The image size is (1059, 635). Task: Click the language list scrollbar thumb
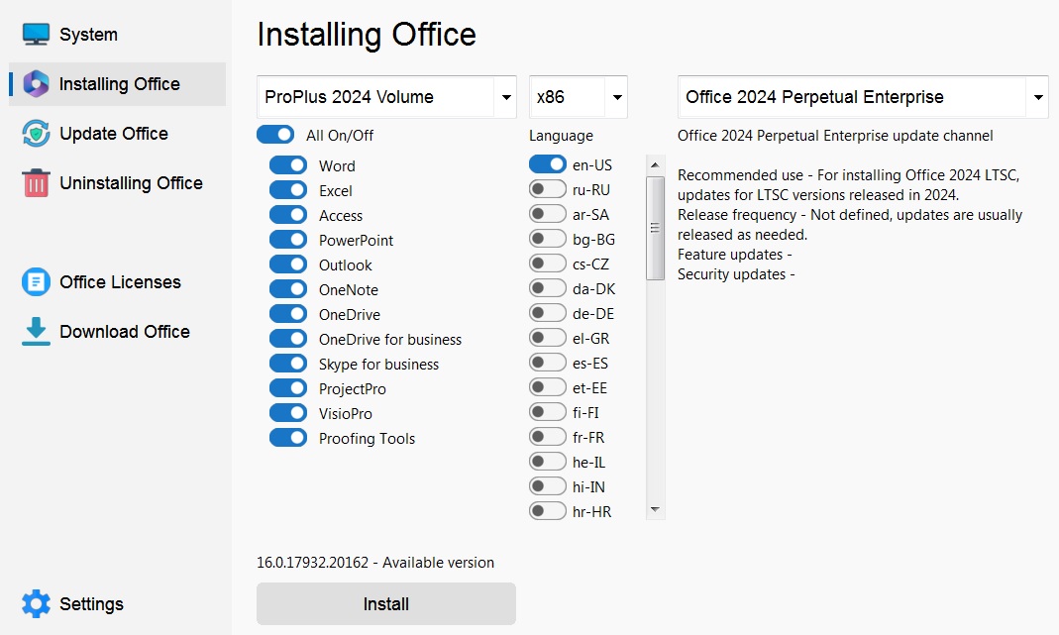pos(655,228)
